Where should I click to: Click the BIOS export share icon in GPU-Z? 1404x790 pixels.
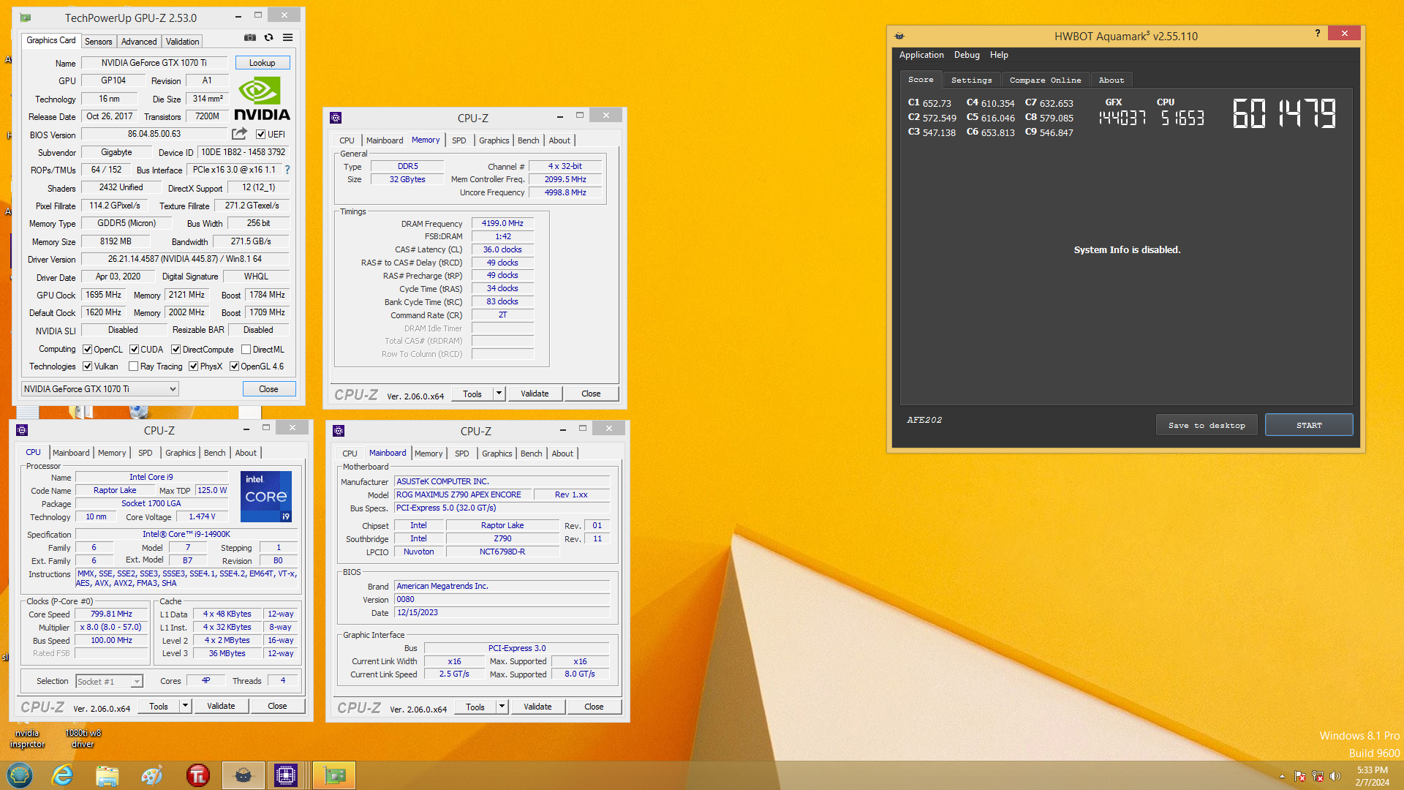239,134
